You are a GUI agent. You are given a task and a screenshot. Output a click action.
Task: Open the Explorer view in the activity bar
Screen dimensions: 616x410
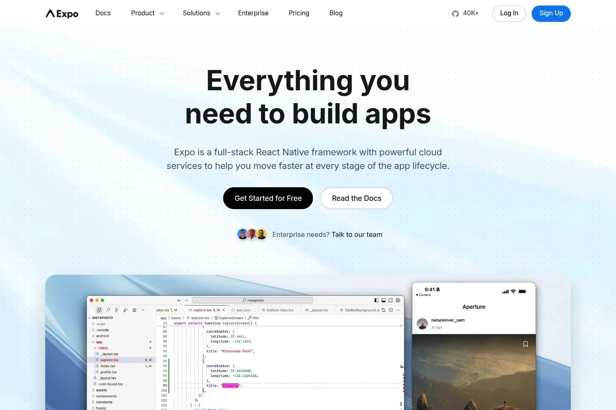99,310
